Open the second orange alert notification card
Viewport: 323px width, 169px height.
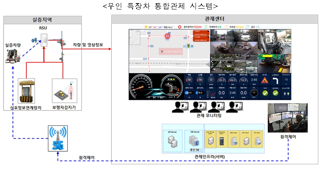pos(201,39)
